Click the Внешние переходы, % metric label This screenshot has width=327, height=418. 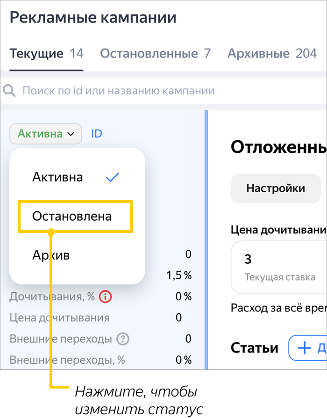point(67,360)
